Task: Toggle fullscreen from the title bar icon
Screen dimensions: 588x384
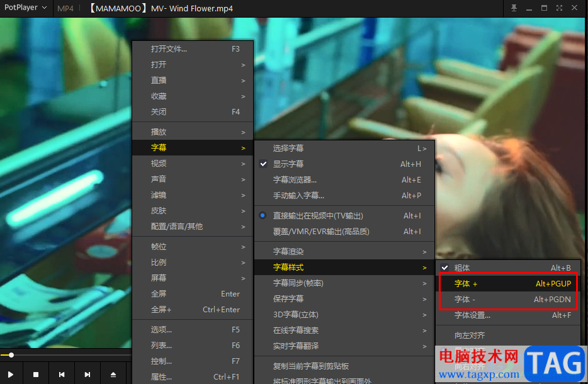Action: 559,8
